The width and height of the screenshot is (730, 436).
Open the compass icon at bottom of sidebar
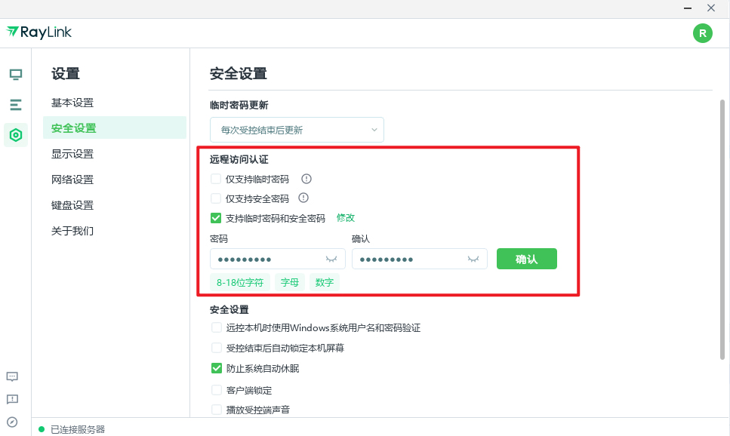point(12,421)
